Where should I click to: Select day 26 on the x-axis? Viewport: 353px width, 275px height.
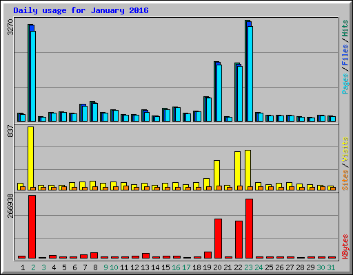click(x=279, y=267)
